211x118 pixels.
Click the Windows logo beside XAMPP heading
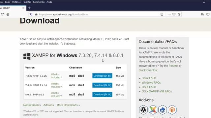(27, 56)
